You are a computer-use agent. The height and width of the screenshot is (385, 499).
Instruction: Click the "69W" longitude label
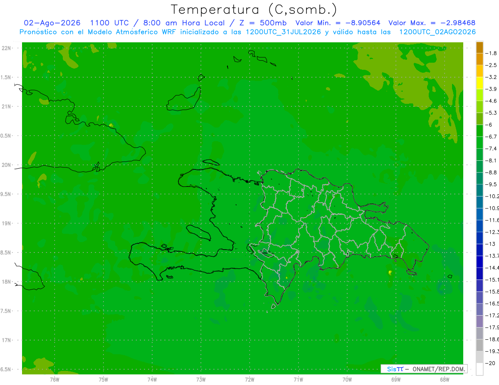click(396, 380)
